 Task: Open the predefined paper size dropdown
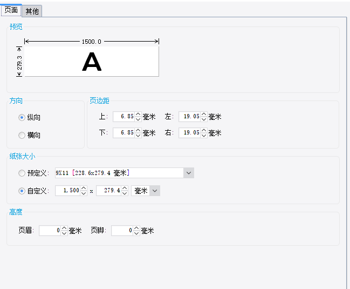189,173
